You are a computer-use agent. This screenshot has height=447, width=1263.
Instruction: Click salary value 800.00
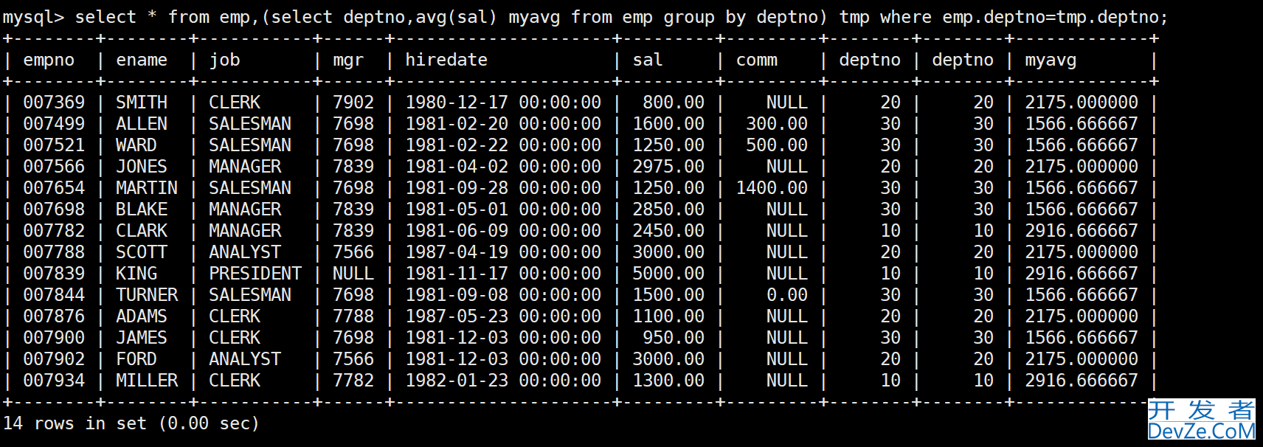[674, 103]
